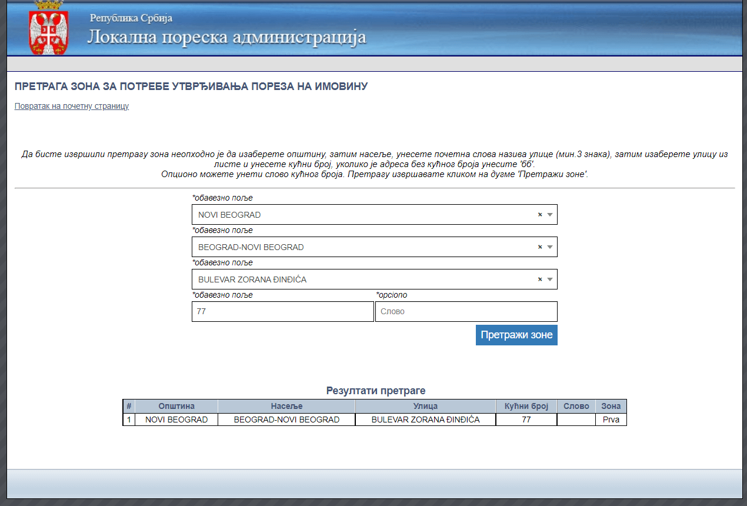The image size is (747, 506).
Task: Focus the optional Слово input field
Action: pyautogui.click(x=466, y=312)
